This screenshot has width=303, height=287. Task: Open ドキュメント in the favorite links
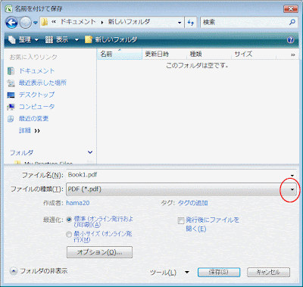37,71
